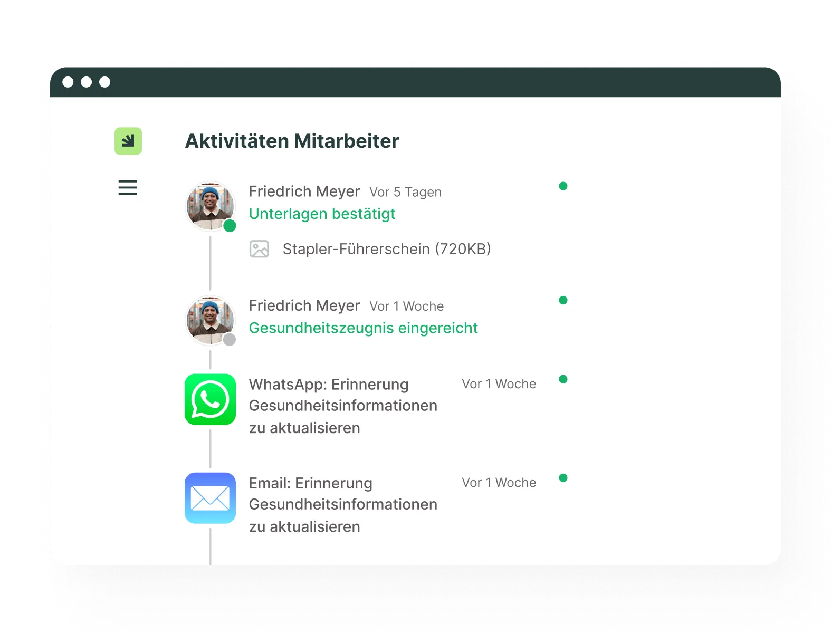831x633 pixels.
Task: Click the "Unterlagen bestätigt" status link
Action: pyautogui.click(x=322, y=214)
